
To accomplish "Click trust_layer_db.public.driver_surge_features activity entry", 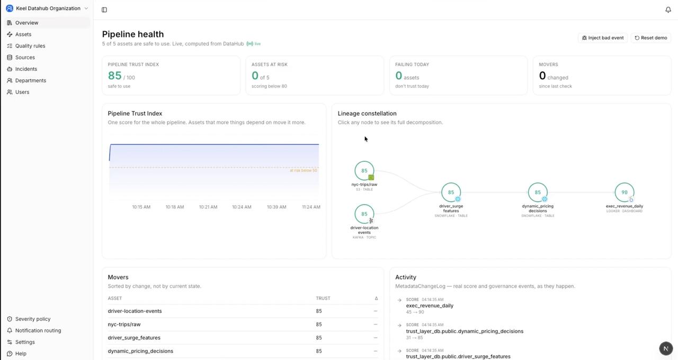I will [x=458, y=356].
